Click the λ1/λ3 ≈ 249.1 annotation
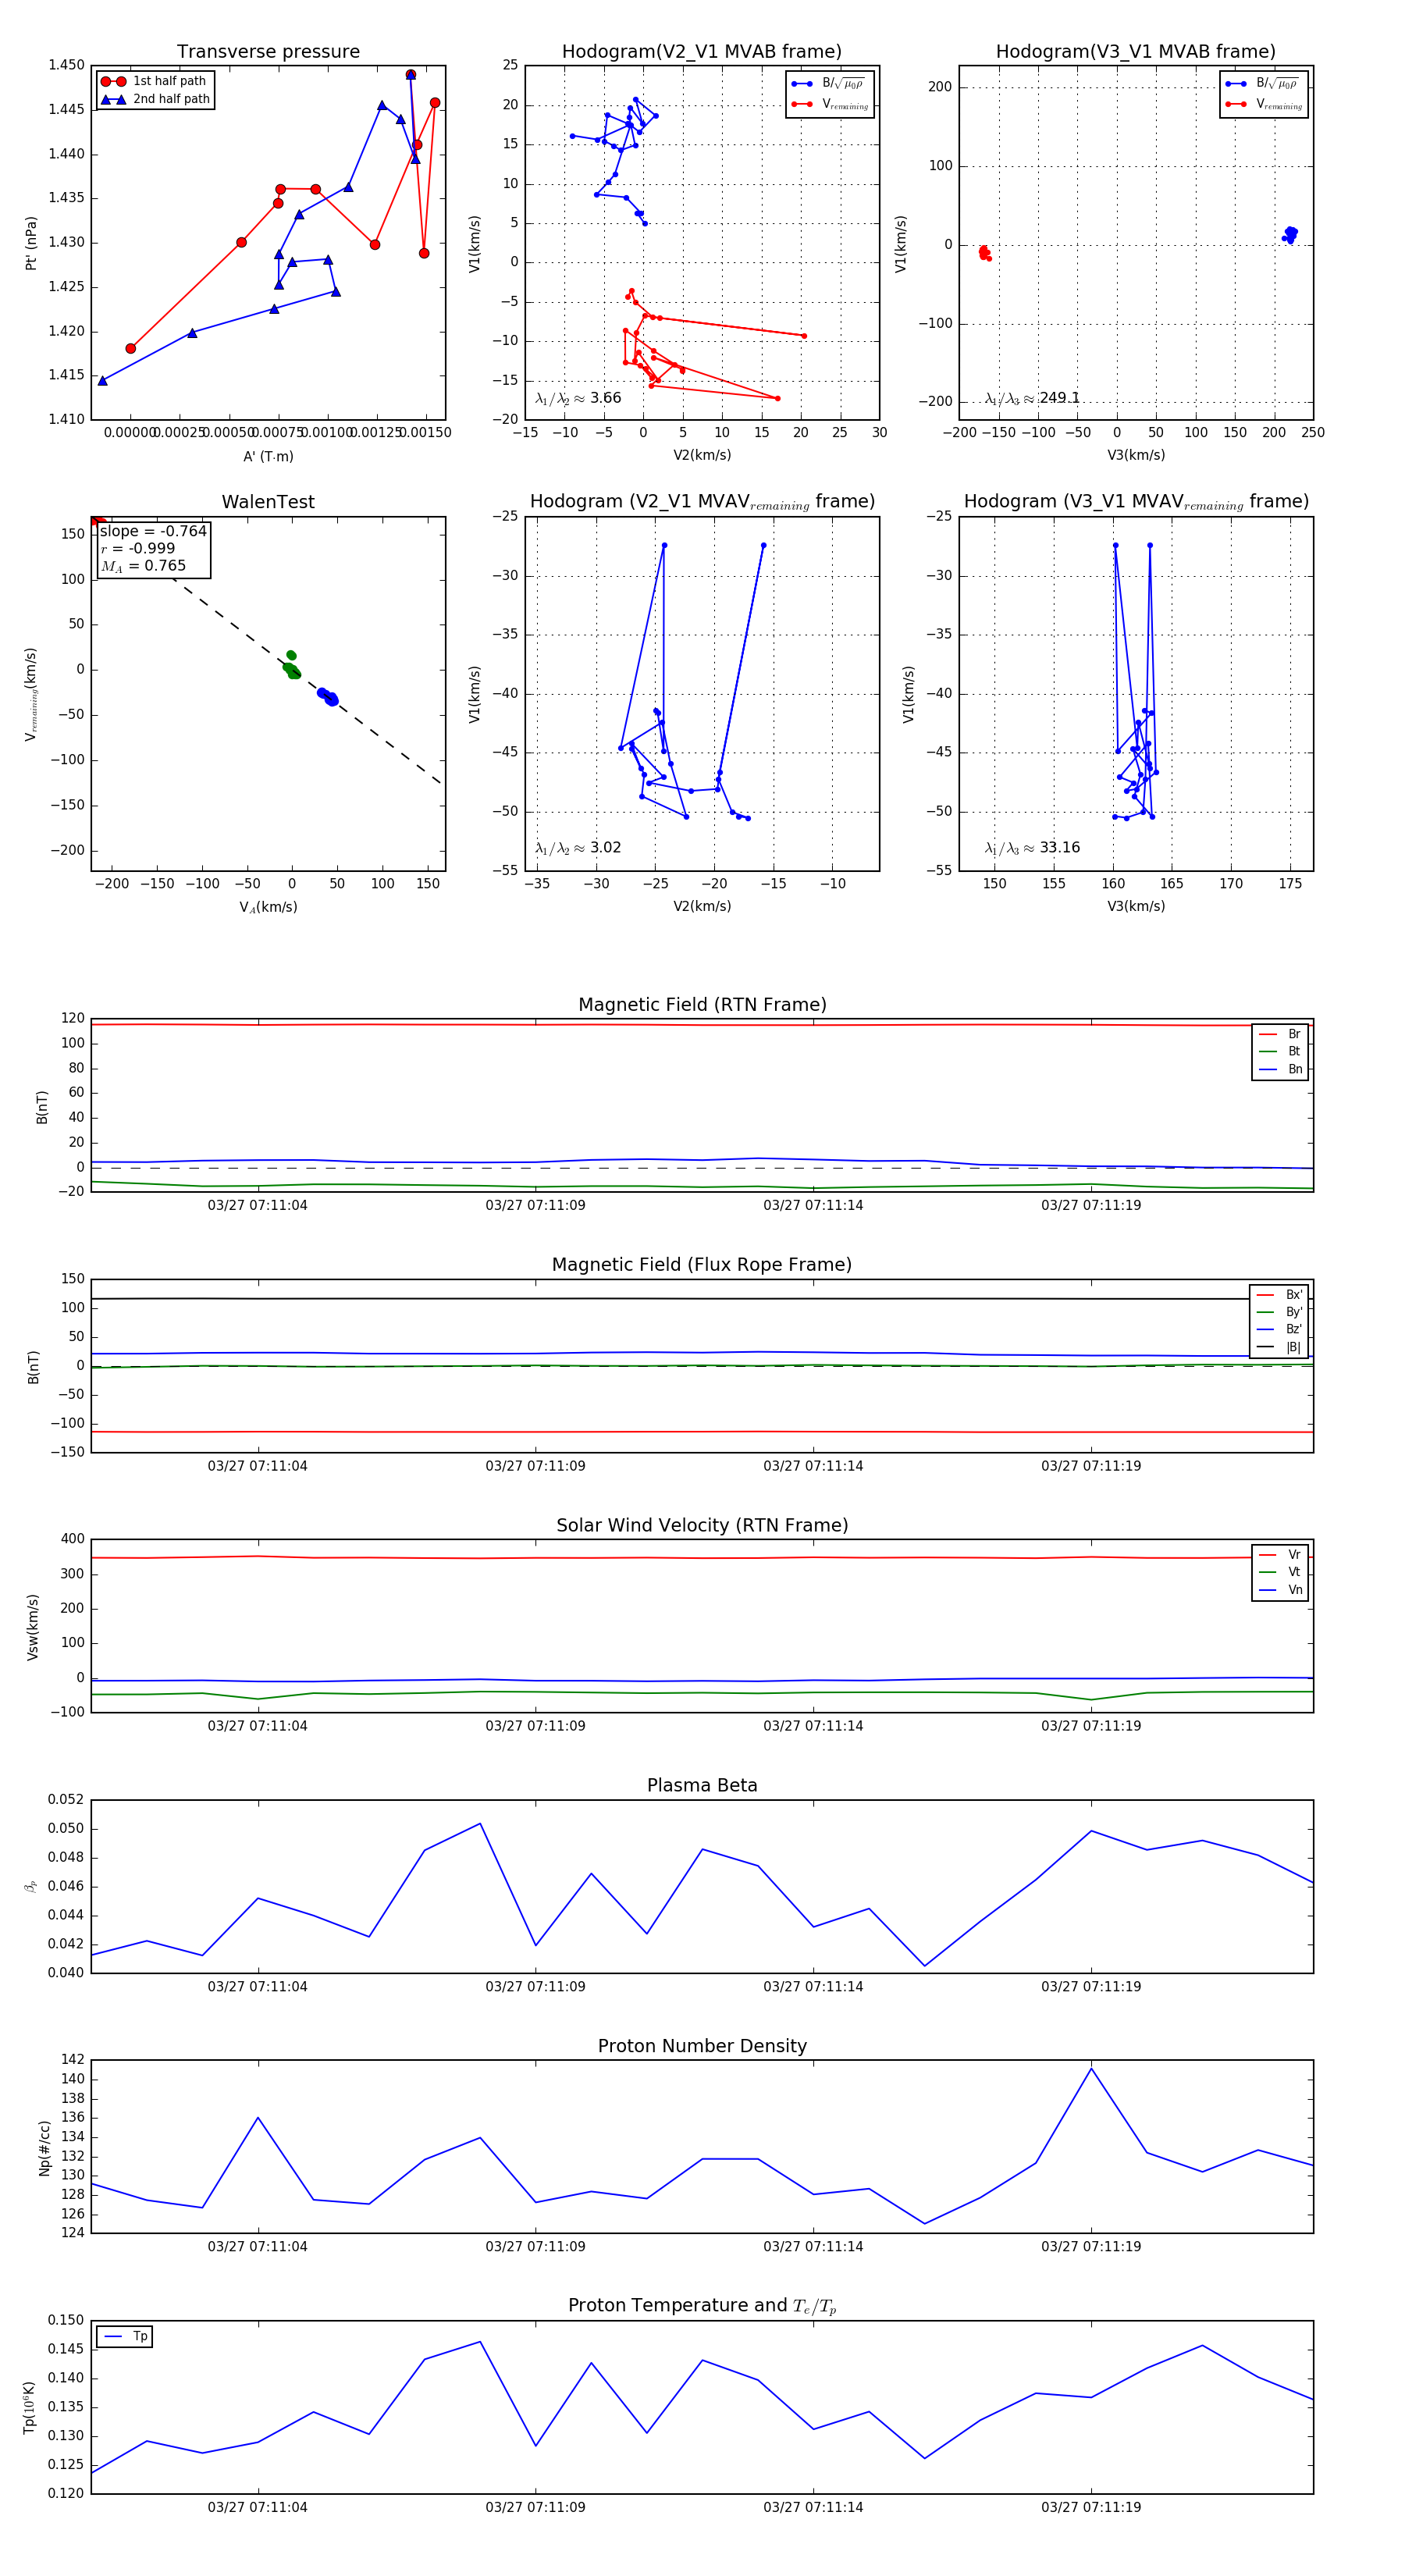Viewport: 1405px width, 2576px height. tap(1032, 398)
